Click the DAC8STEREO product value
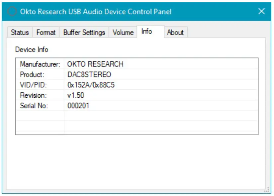 click(89, 75)
